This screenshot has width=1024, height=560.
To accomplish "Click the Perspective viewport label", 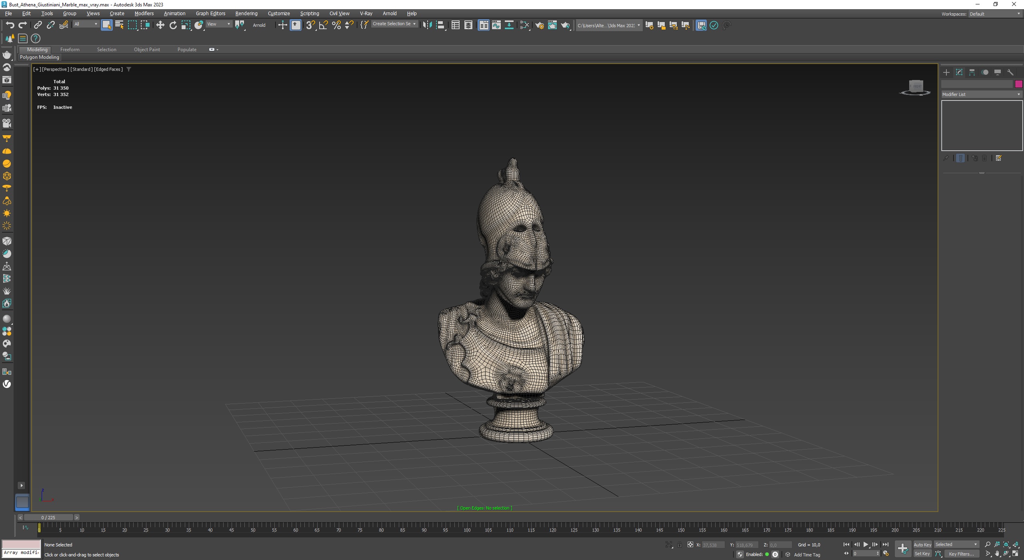I will tap(56, 69).
